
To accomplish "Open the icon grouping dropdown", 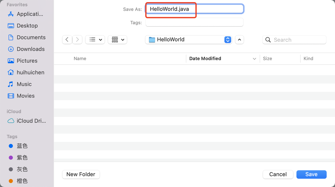I will (118, 39).
